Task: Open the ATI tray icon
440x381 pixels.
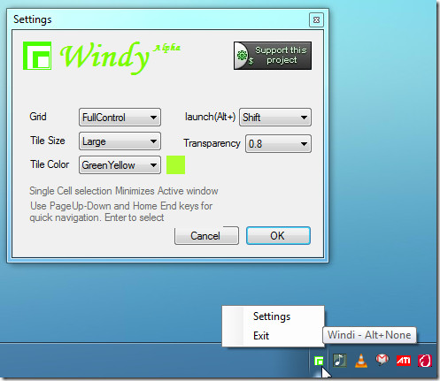Action: (404, 361)
